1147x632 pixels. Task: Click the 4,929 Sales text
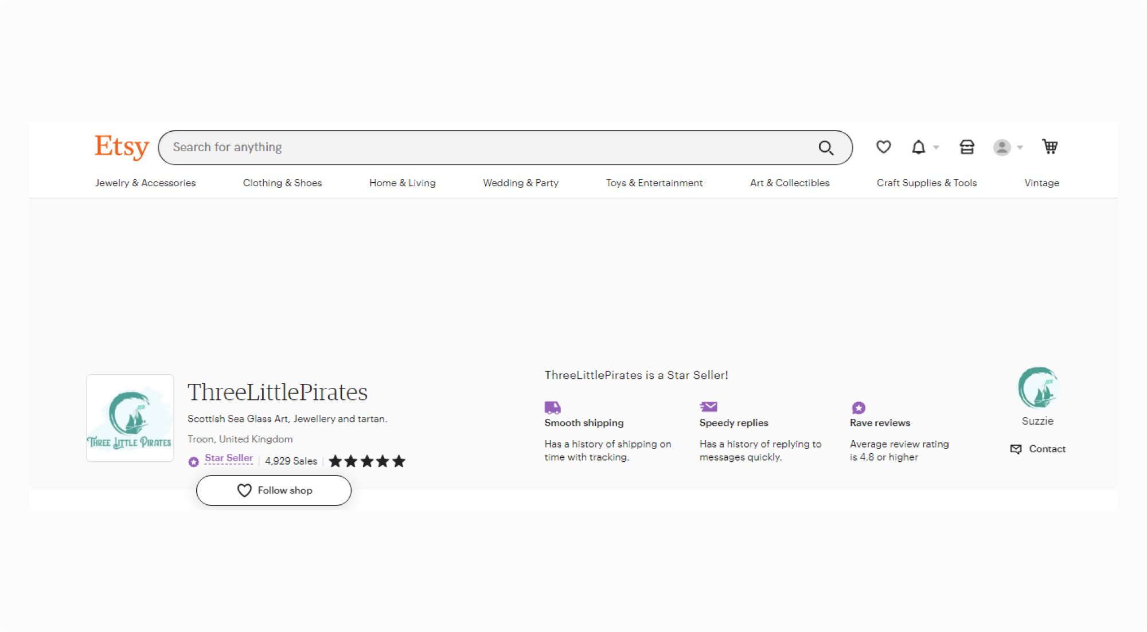click(x=291, y=461)
